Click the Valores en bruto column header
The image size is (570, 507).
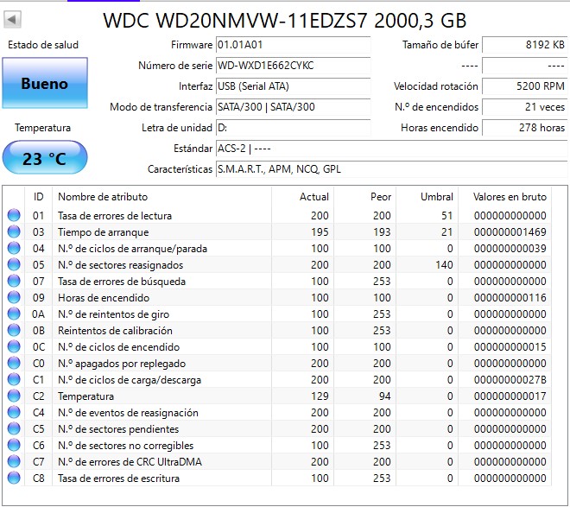click(x=504, y=197)
